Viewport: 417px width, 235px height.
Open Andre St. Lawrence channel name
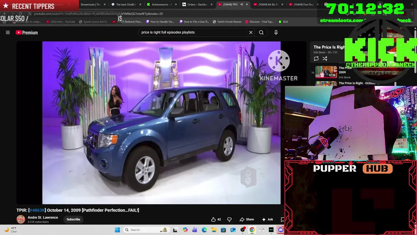tap(43, 217)
